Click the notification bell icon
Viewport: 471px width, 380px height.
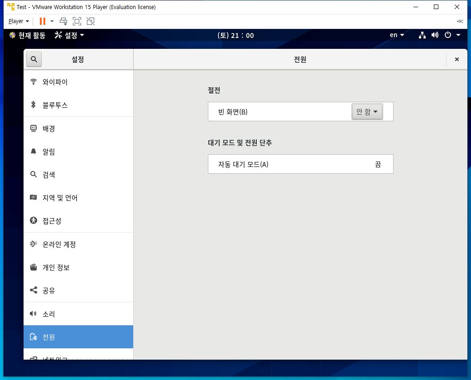34,151
